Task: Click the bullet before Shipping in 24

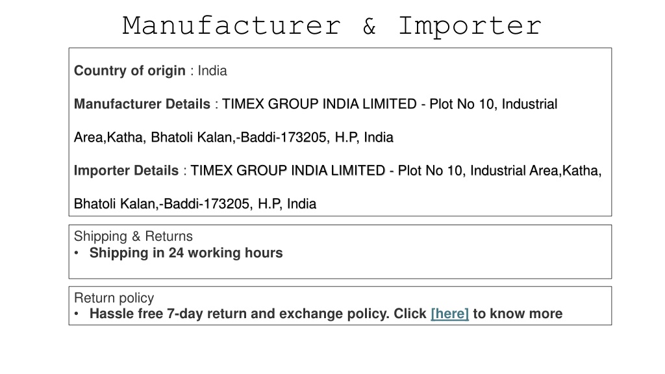Action: tap(77, 253)
